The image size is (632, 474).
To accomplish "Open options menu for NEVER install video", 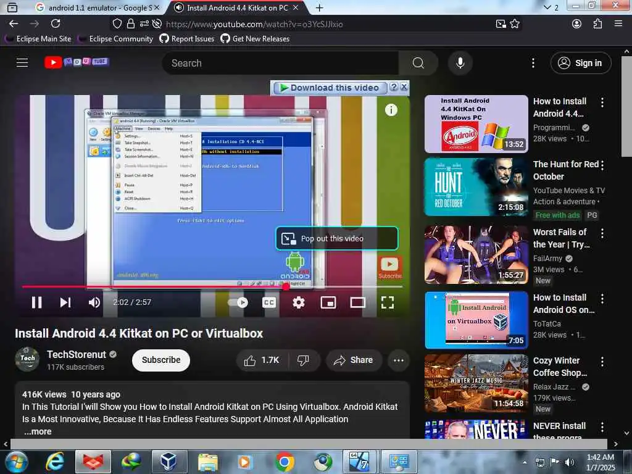I will point(602,427).
